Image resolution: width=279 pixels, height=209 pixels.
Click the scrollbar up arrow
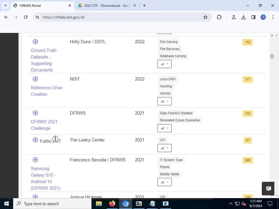click(272, 35)
